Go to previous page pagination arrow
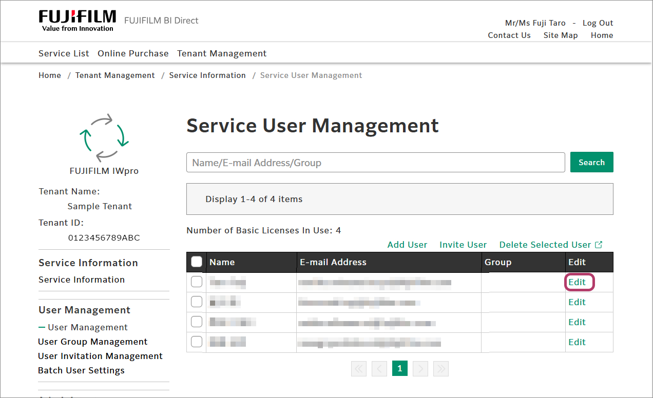653x398 pixels. pos(379,368)
